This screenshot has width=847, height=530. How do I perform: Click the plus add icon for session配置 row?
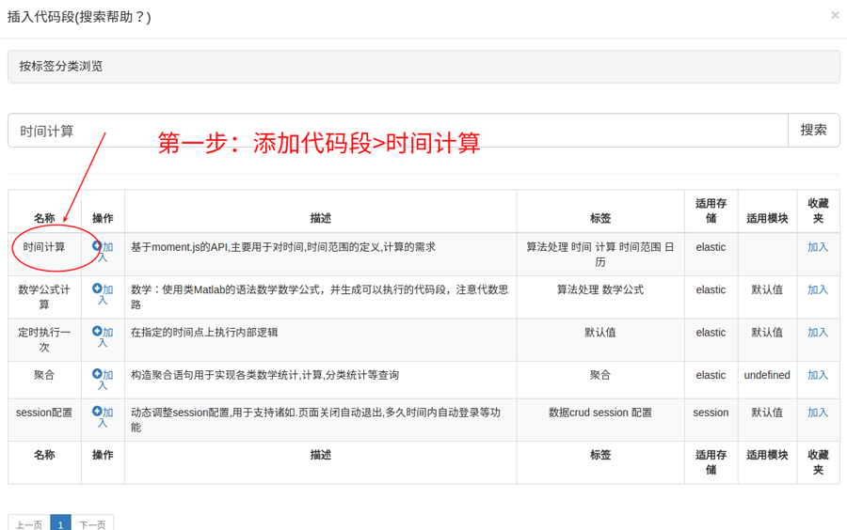[97, 412]
